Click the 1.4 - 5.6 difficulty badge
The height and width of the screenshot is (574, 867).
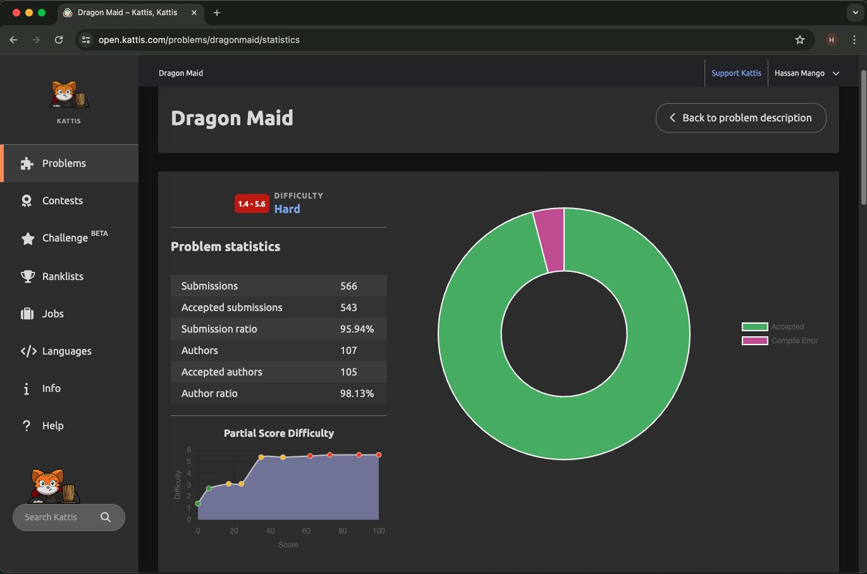click(252, 204)
